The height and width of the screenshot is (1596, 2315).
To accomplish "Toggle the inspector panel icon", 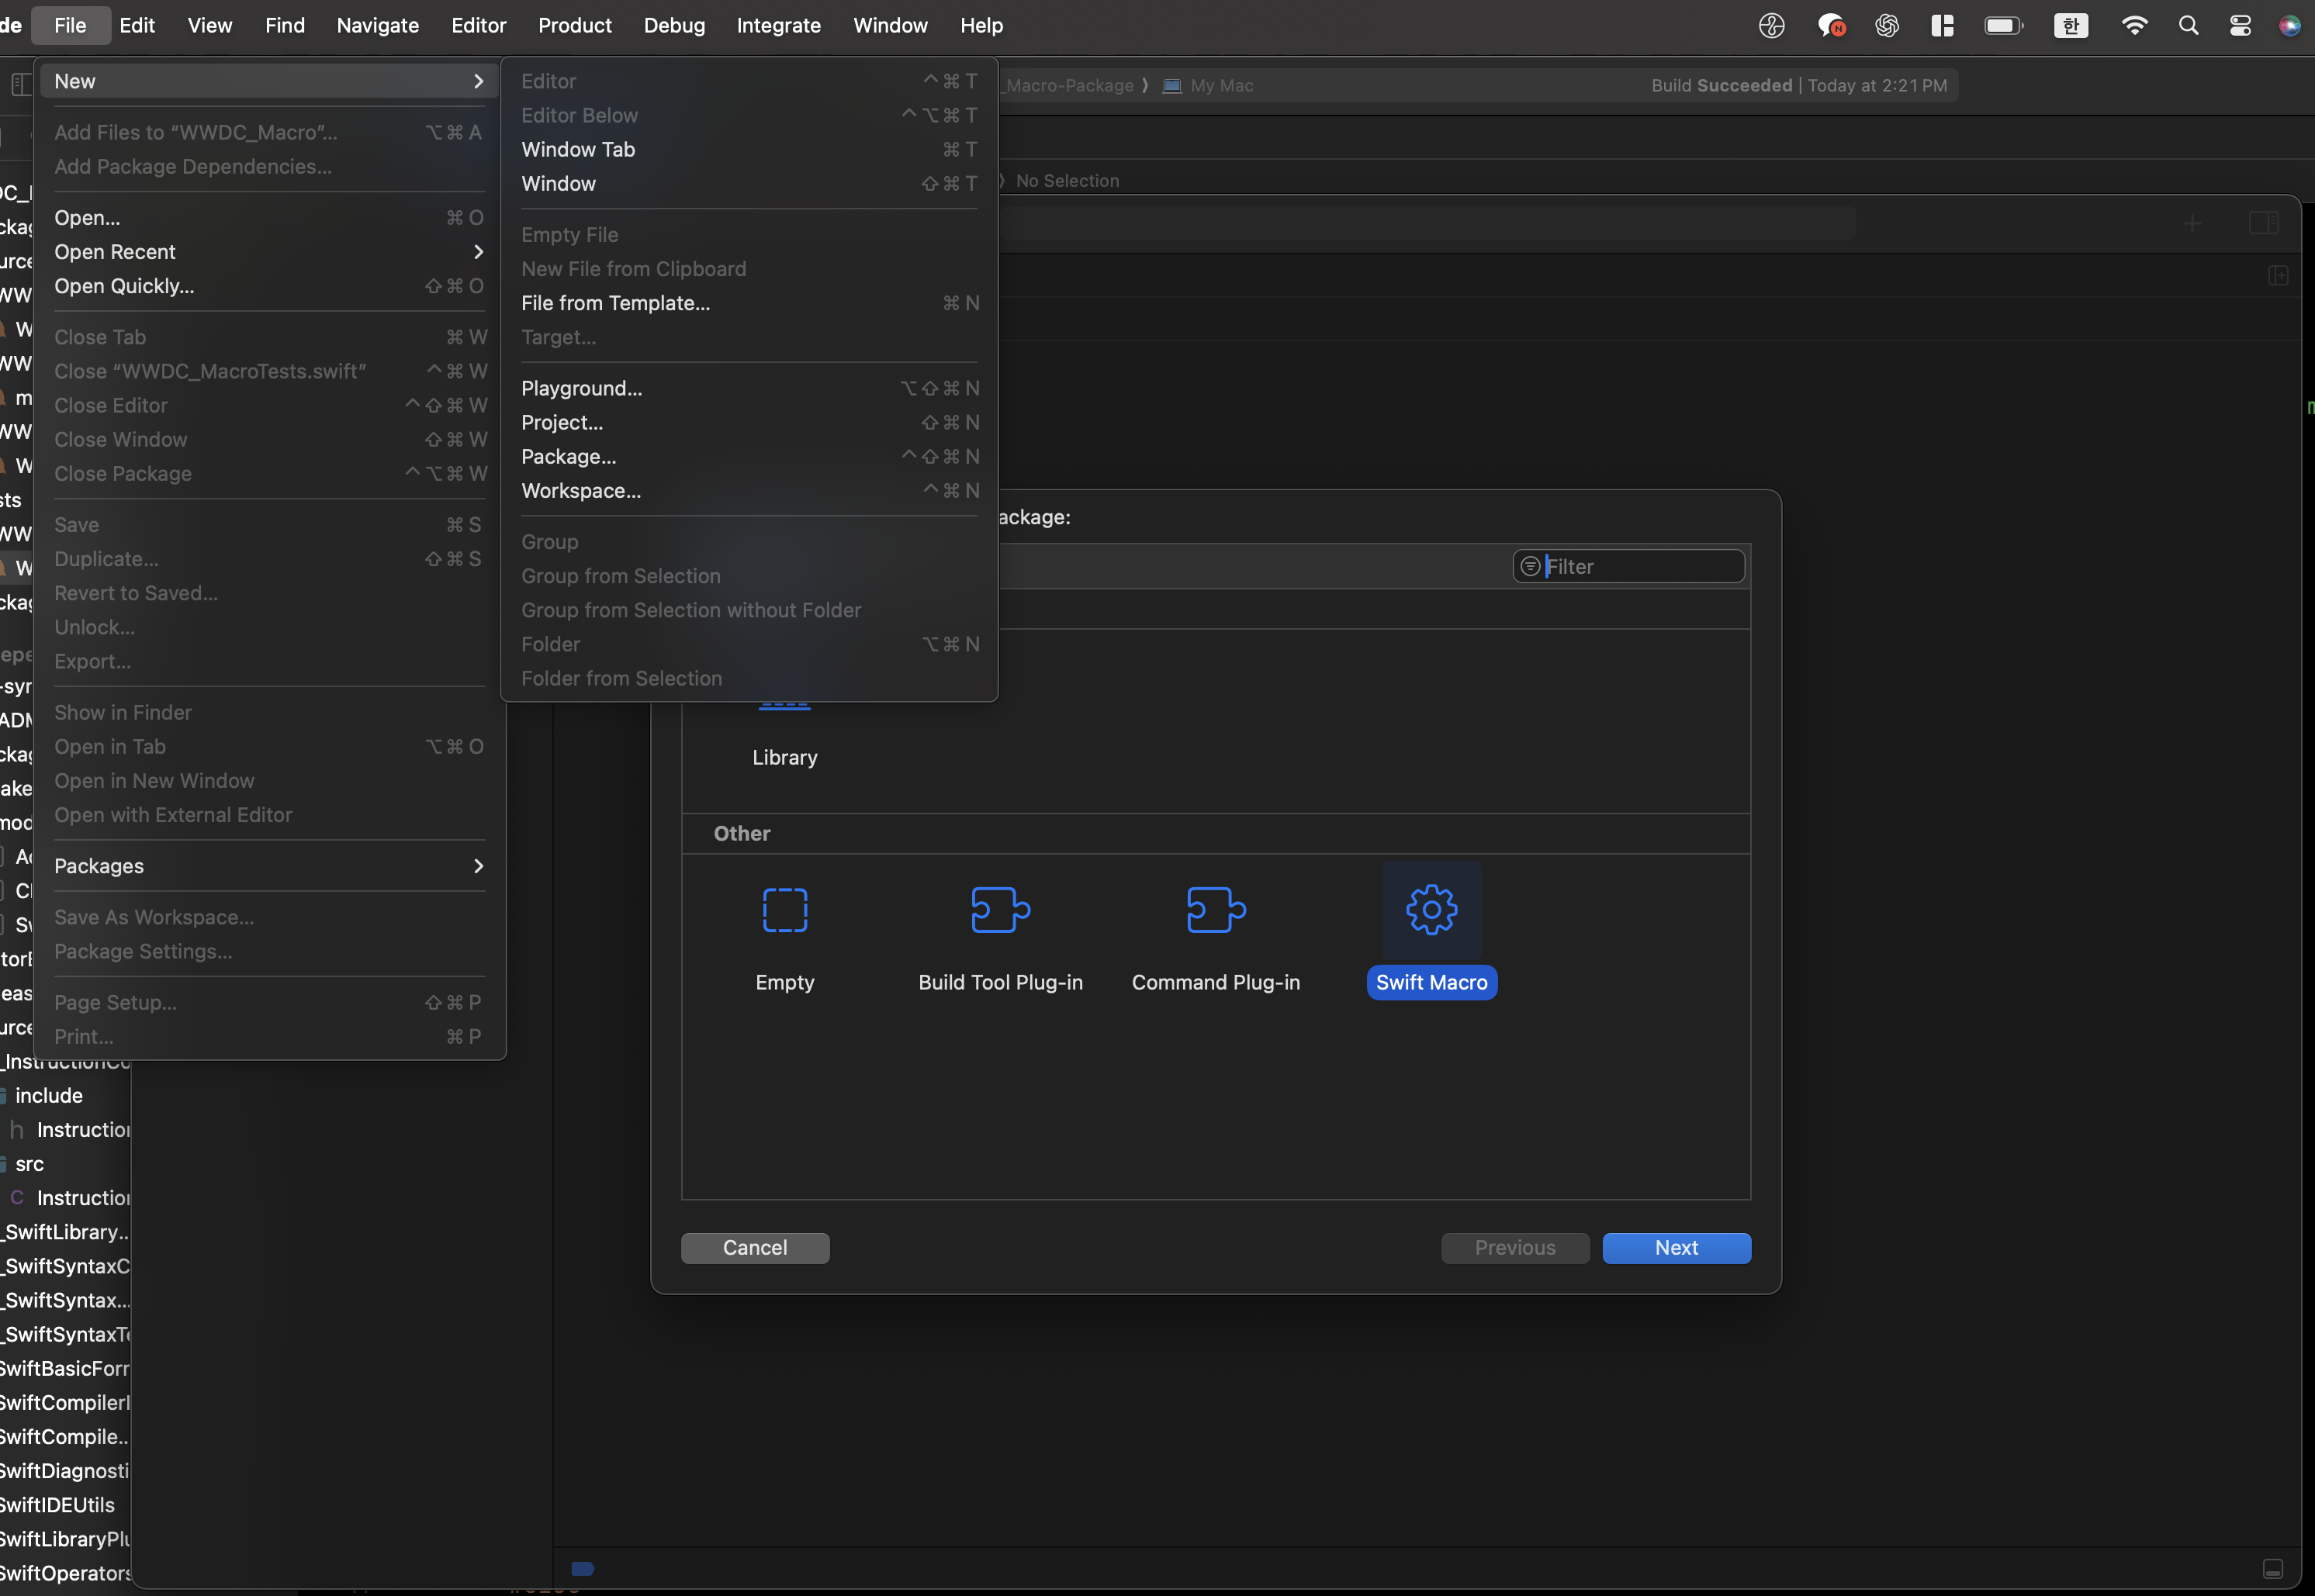I will point(2263,223).
